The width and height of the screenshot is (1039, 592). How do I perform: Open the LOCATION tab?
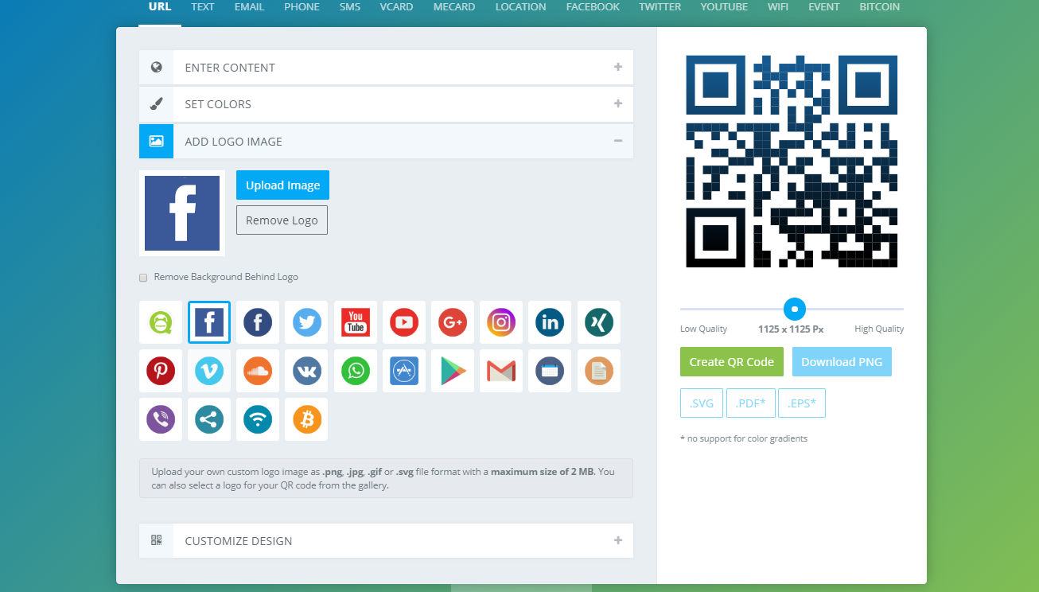coord(520,7)
